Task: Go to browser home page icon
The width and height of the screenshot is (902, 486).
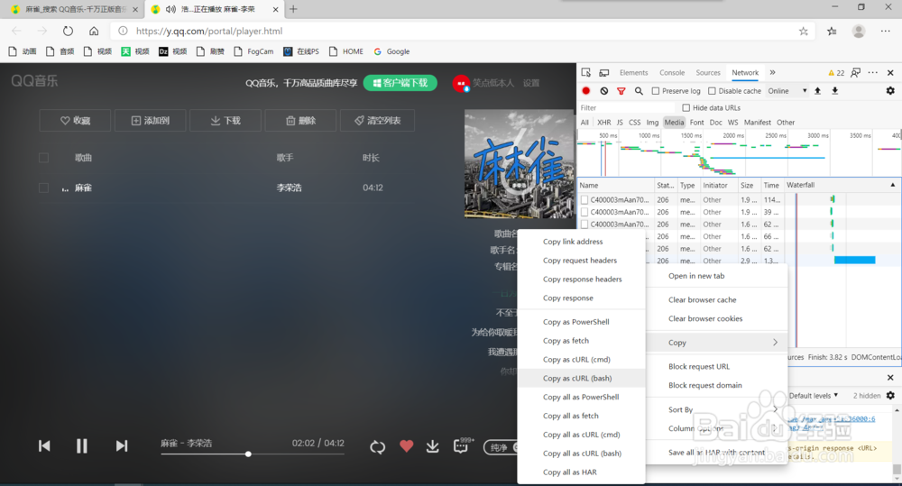Action: (94, 31)
